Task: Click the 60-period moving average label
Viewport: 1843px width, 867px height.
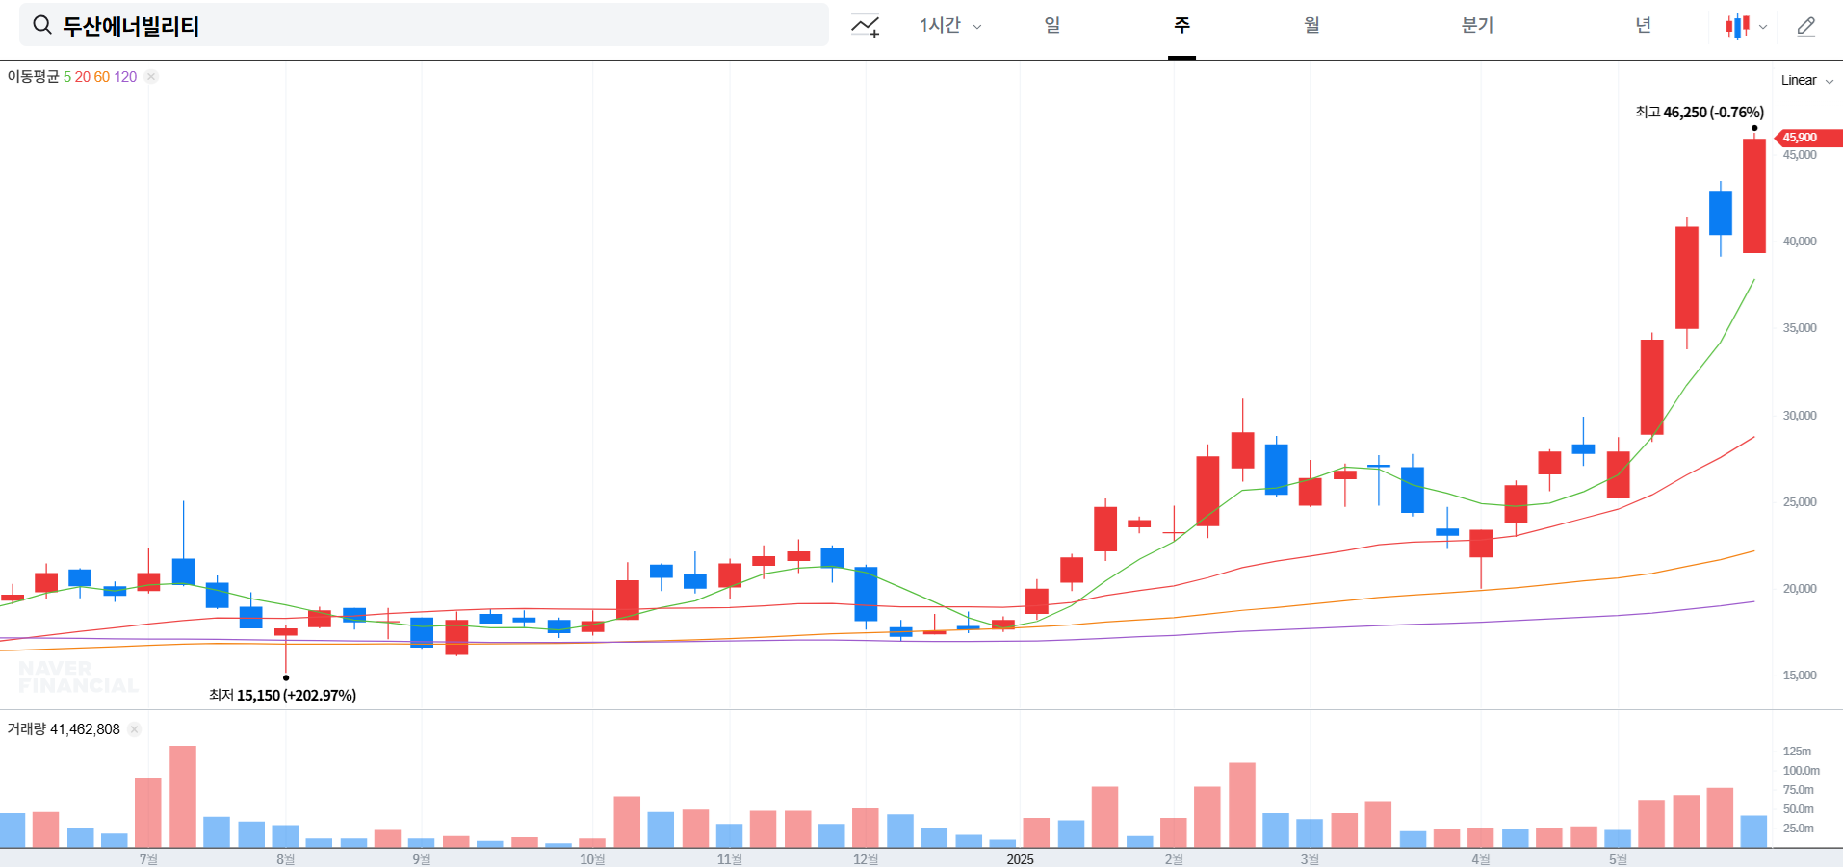Action: pos(102,76)
